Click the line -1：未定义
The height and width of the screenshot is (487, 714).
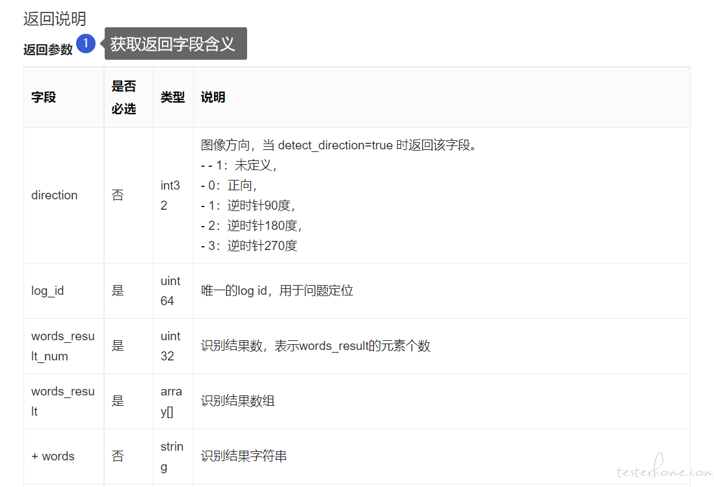tap(239, 165)
